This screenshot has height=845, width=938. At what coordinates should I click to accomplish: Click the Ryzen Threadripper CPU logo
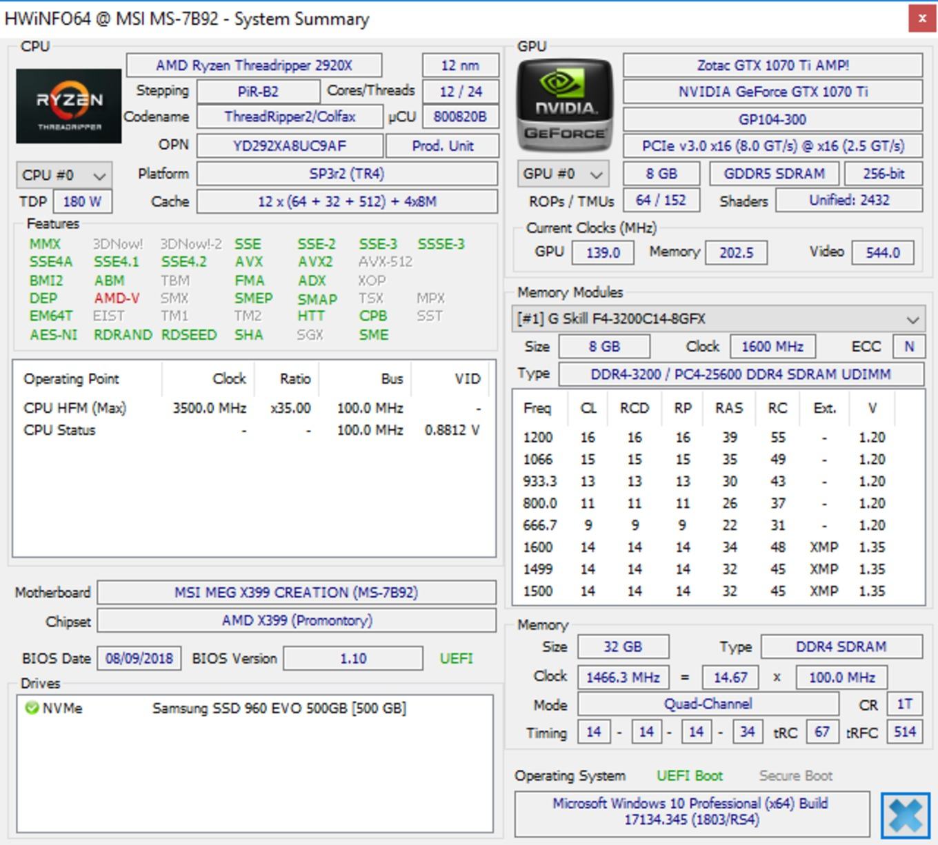pos(68,106)
